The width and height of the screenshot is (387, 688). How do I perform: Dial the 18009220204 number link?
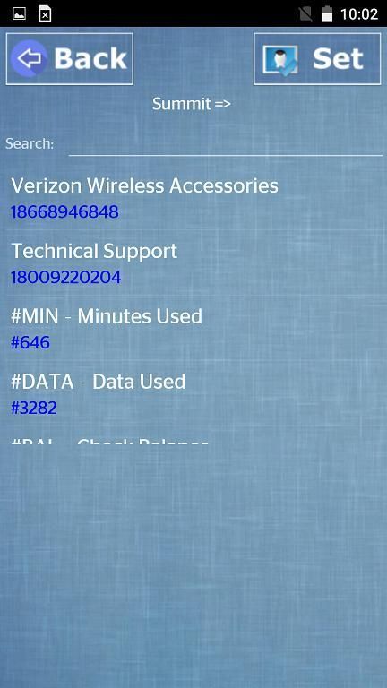pos(65,278)
